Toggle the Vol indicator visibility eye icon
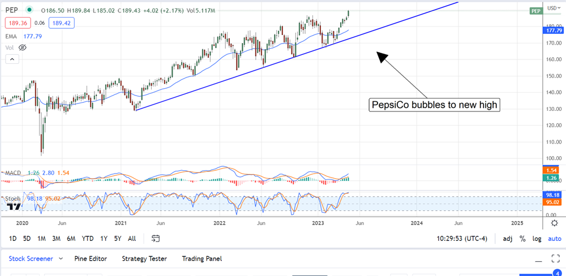 (23, 48)
